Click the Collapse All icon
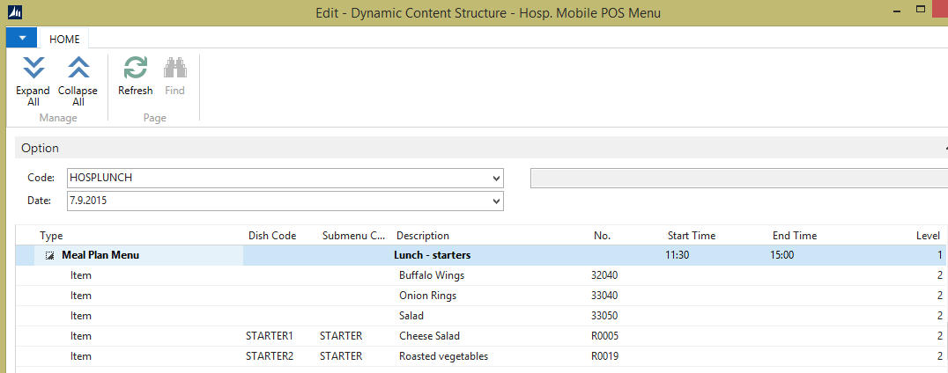This screenshot has height=373, width=948. (78, 69)
